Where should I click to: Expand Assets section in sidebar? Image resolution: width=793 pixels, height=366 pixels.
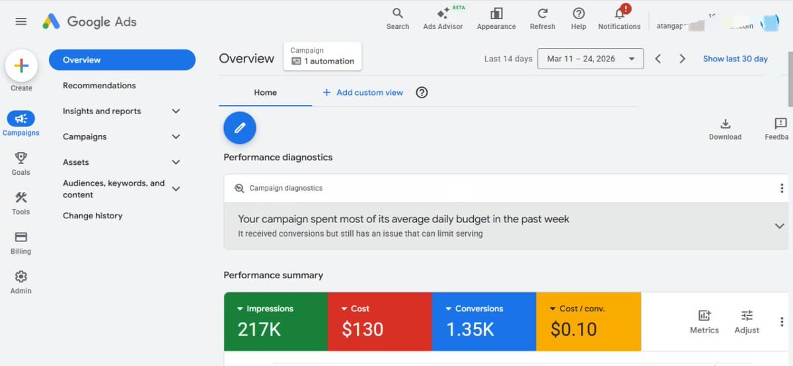176,162
